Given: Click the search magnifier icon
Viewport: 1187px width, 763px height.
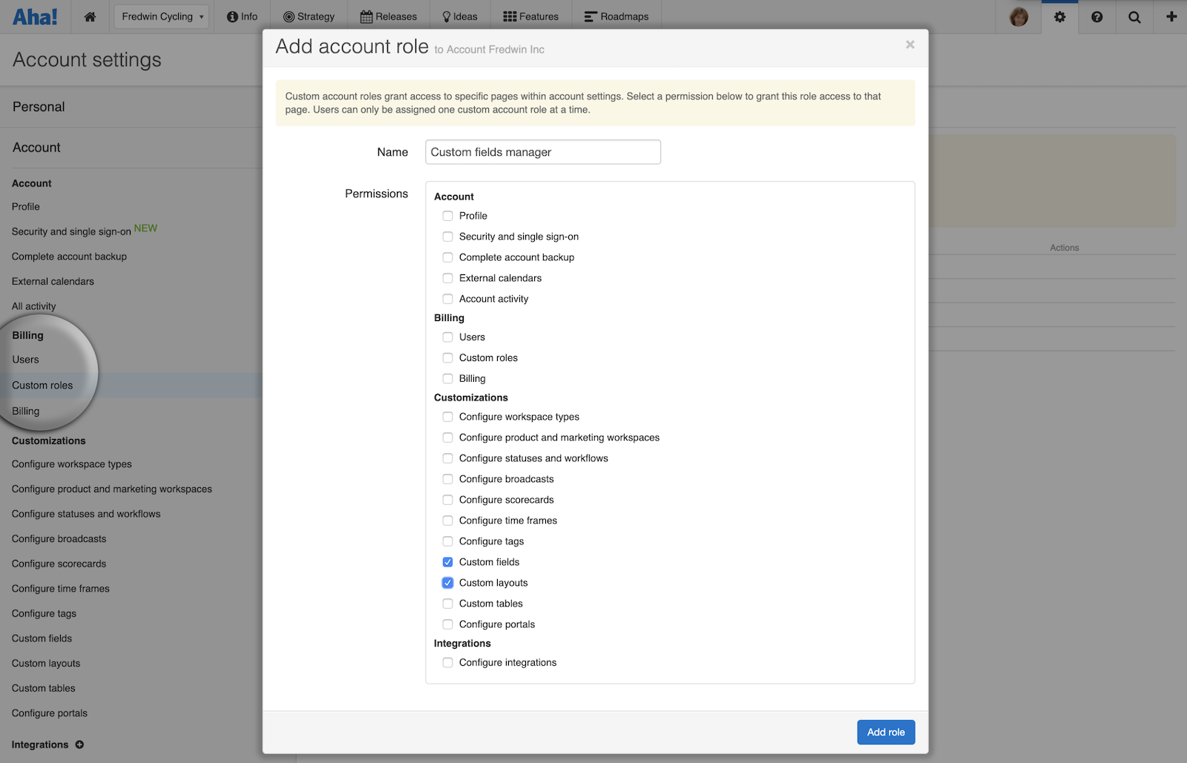Looking at the screenshot, I should [x=1134, y=16].
